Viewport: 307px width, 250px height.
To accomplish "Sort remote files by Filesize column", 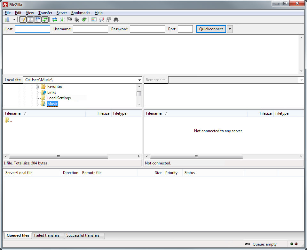I will coord(261,113).
